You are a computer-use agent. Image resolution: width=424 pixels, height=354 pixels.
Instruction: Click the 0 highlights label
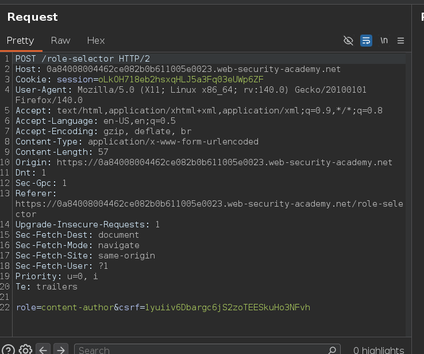pos(379,350)
